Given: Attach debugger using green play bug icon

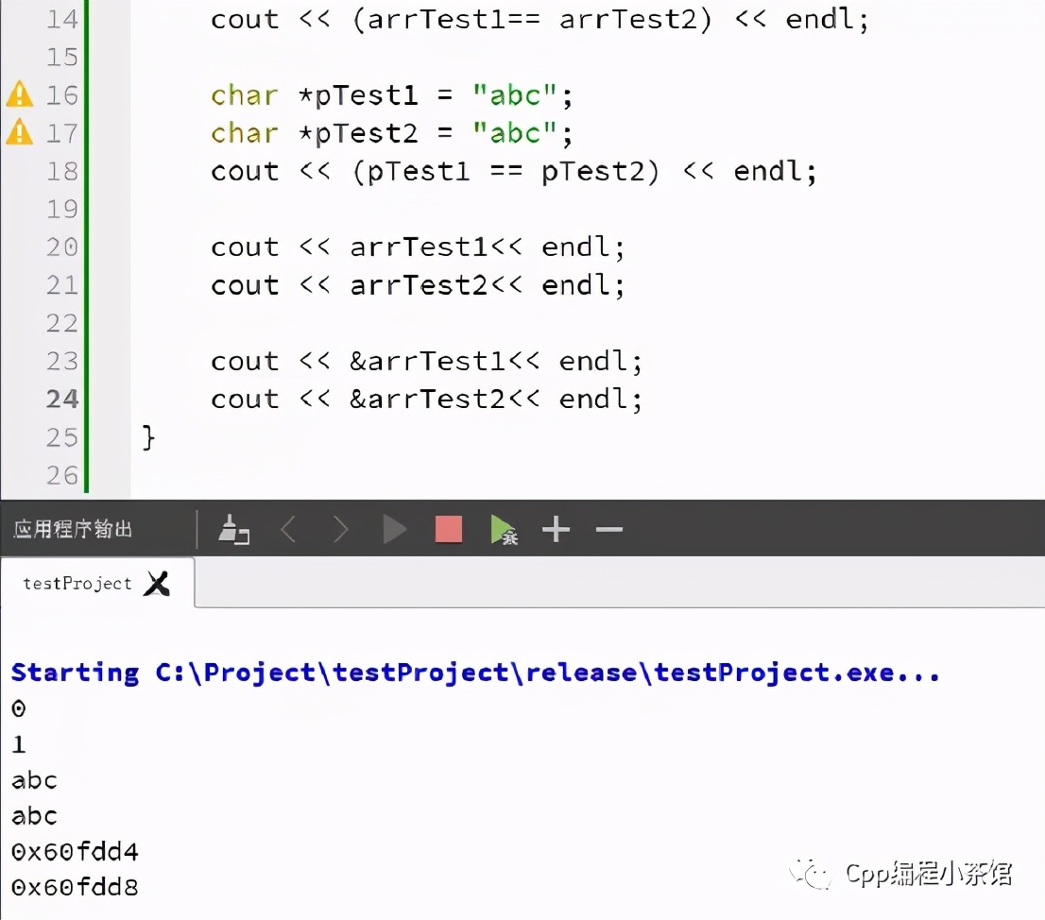Looking at the screenshot, I should pos(504,530).
